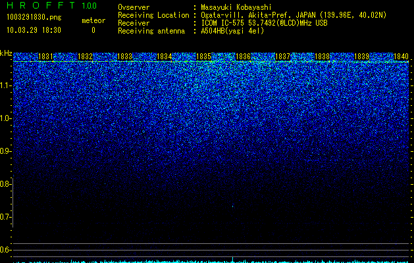Image resolution: width=414 pixels, height=263 pixels.
Task: Click the meteor count label
Action: tap(93, 20)
